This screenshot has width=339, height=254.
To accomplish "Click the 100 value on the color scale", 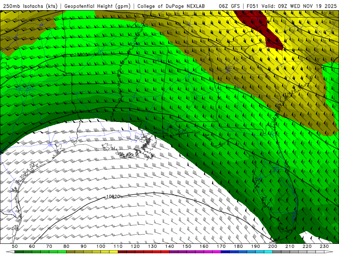I will [x=101, y=246].
